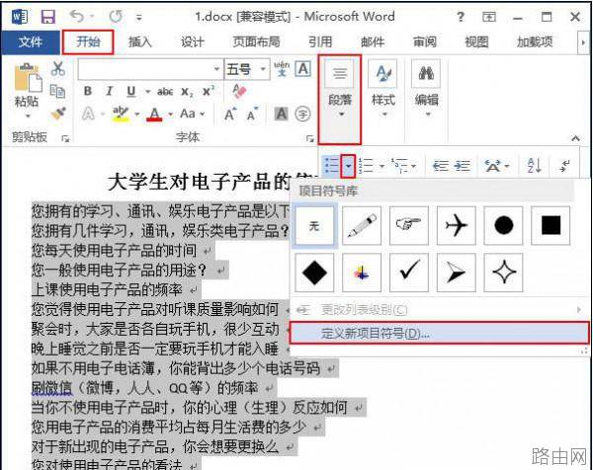Switch to the 插入 tab

tap(140, 41)
